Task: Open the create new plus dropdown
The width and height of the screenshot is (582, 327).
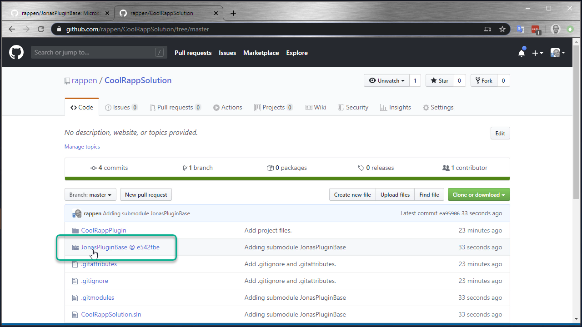Action: (x=538, y=53)
